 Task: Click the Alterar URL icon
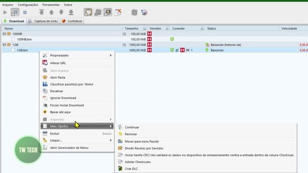[45, 63]
